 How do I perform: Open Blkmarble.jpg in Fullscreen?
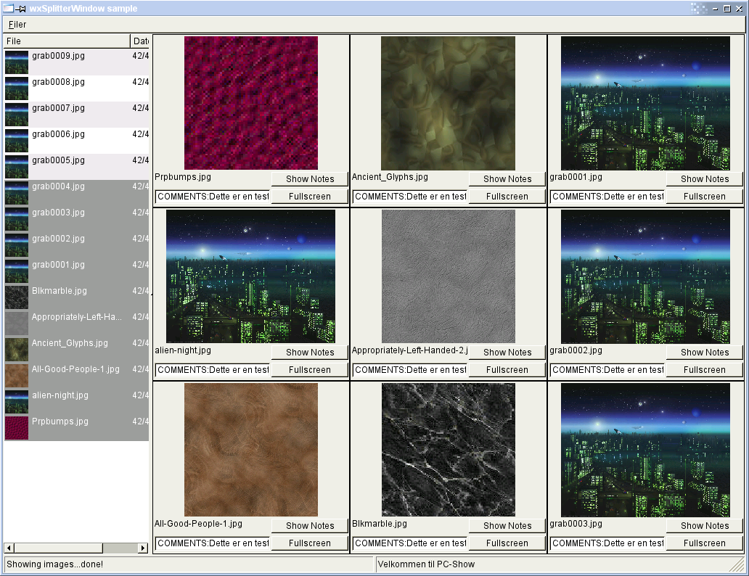[x=507, y=543]
